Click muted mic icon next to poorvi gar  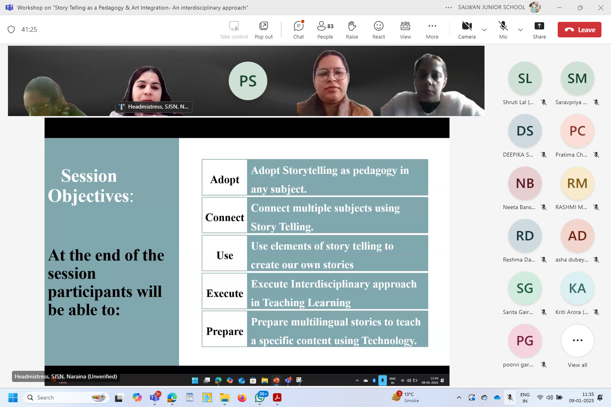(544, 364)
